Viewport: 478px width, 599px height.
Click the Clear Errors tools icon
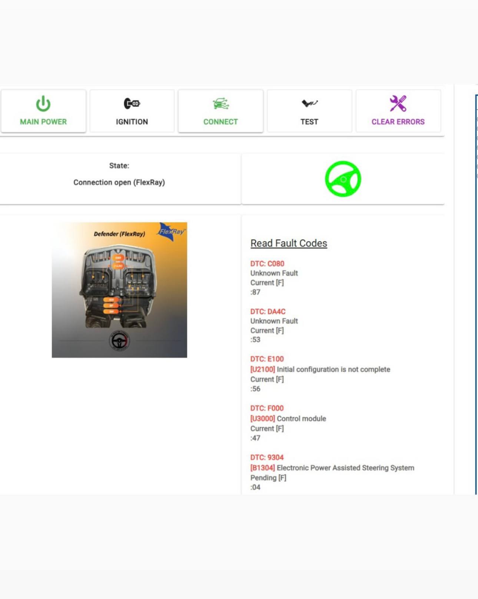tap(398, 104)
